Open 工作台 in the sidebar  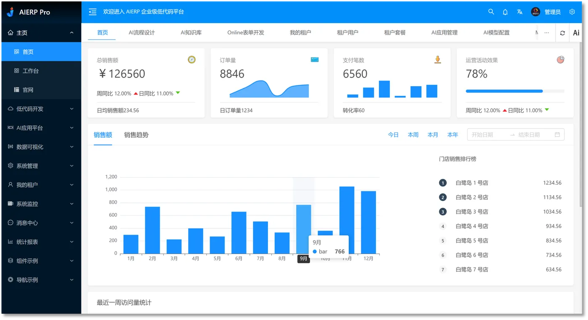pos(41,71)
